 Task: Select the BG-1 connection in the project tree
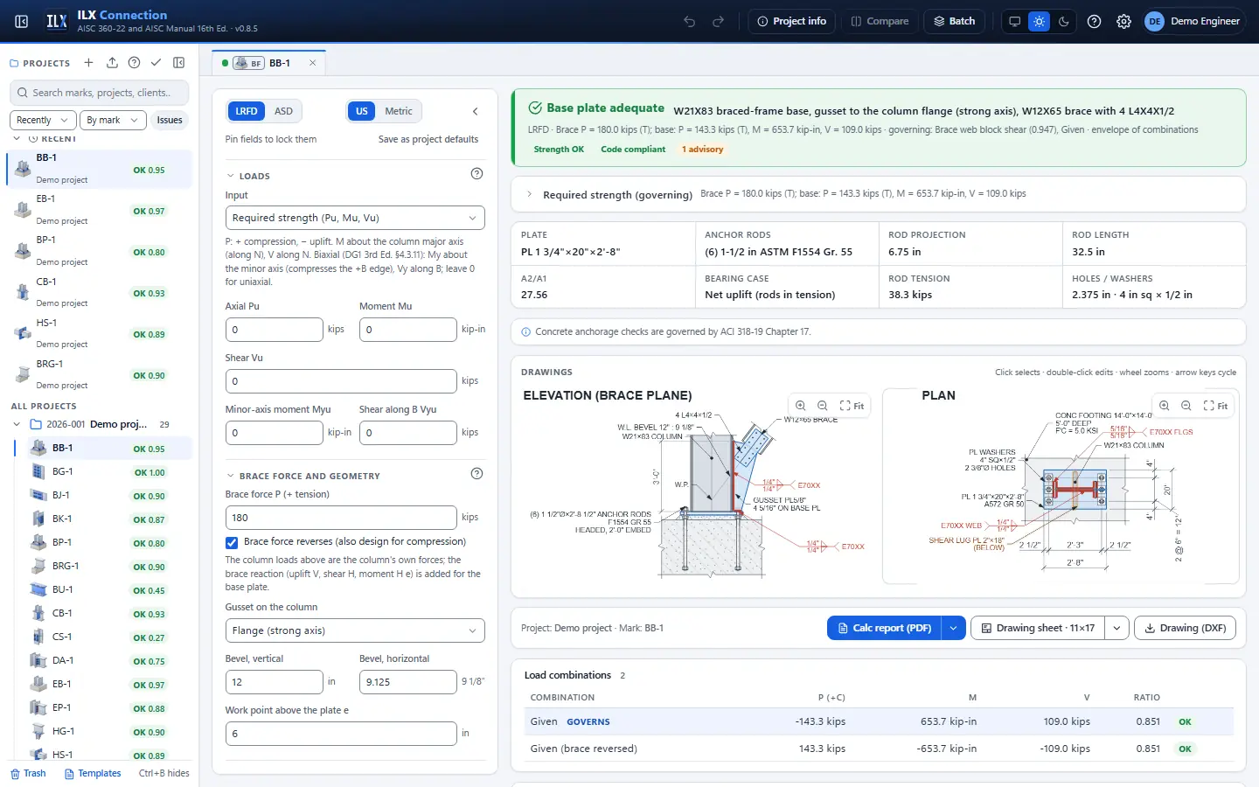pyautogui.click(x=103, y=472)
